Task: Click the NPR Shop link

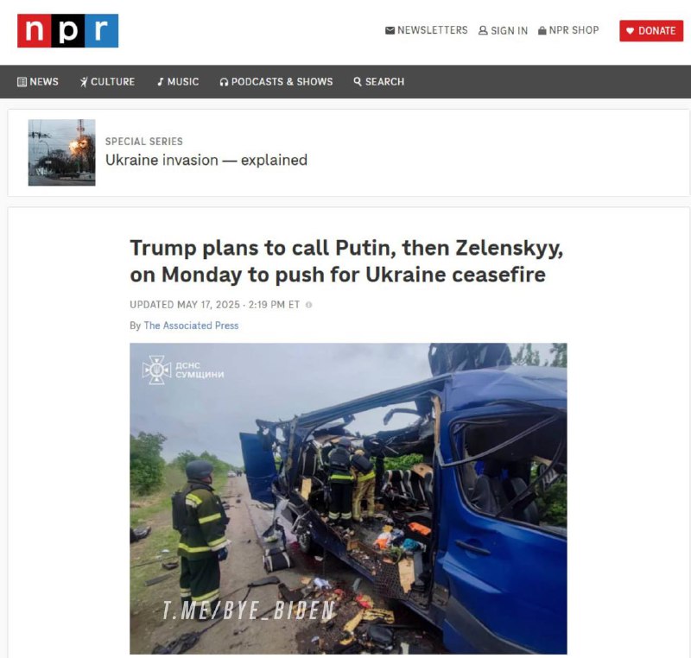Action: (568, 30)
